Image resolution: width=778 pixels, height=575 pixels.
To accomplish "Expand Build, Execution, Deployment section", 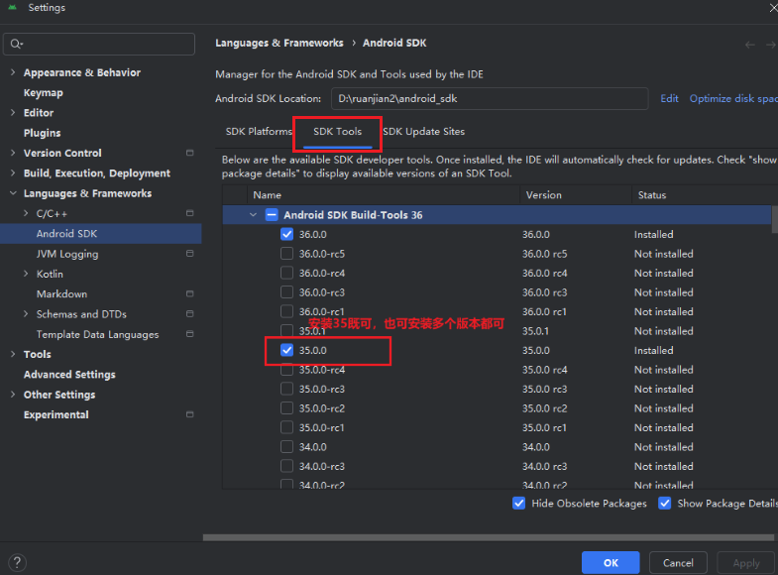I will (x=13, y=173).
